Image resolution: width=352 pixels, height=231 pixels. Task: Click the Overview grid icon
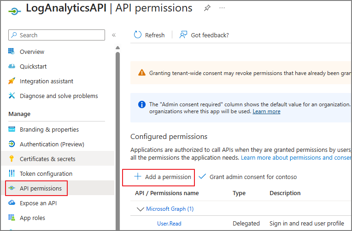pos(12,52)
